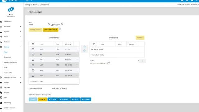Viewport: 199px width, 112px height.
Task: Click the Create button
Action: (x=33, y=100)
